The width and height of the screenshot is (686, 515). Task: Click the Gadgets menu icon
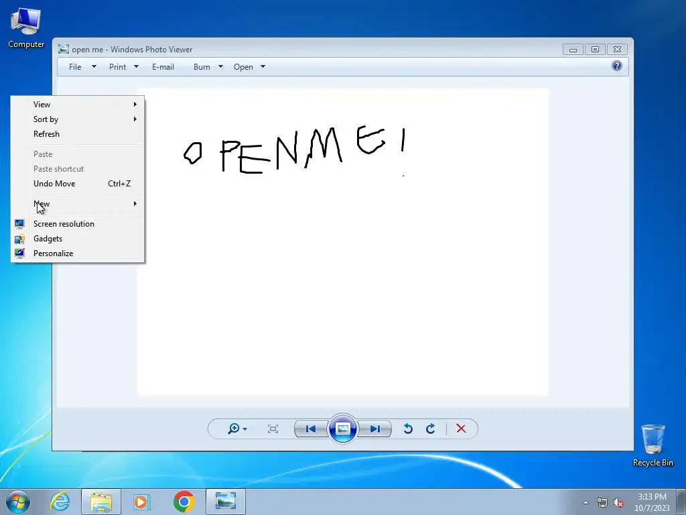19,239
